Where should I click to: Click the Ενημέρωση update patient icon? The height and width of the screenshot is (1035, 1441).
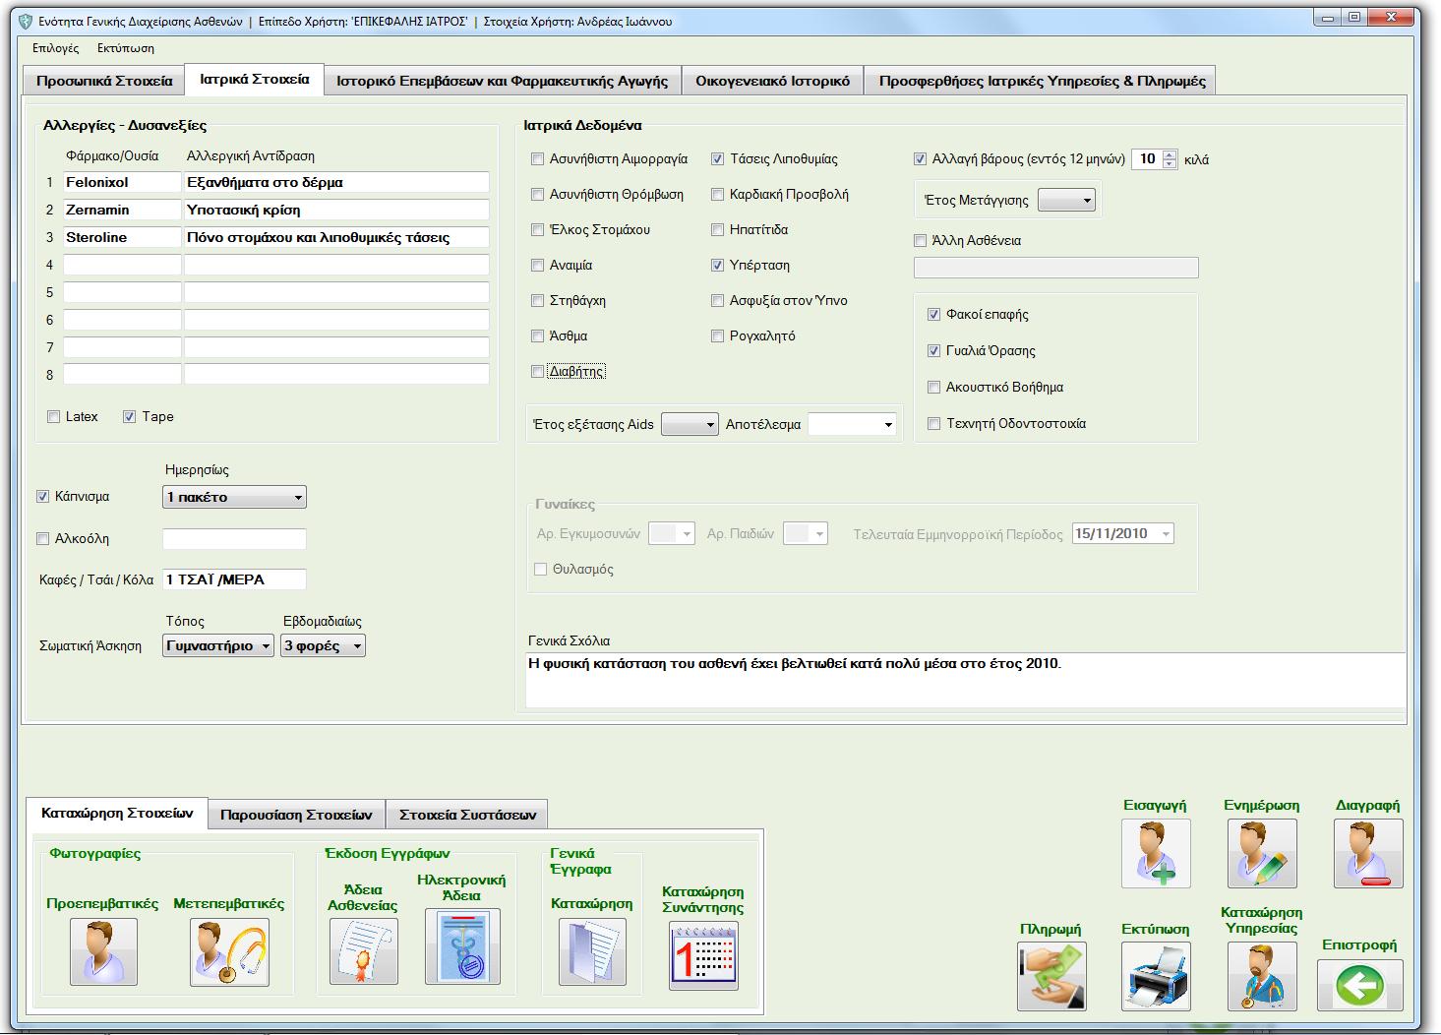click(1262, 853)
